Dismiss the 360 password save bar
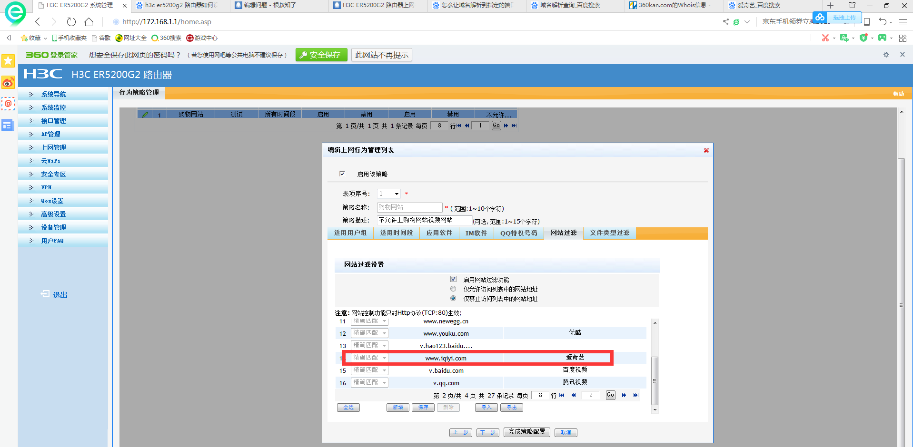 coord(902,55)
